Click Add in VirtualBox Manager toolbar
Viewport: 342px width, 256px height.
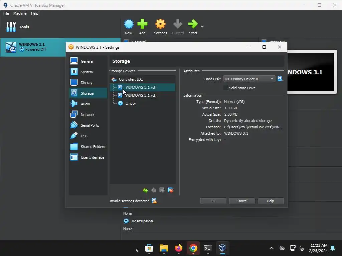click(142, 27)
